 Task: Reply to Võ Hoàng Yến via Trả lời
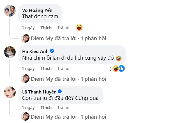63,28
